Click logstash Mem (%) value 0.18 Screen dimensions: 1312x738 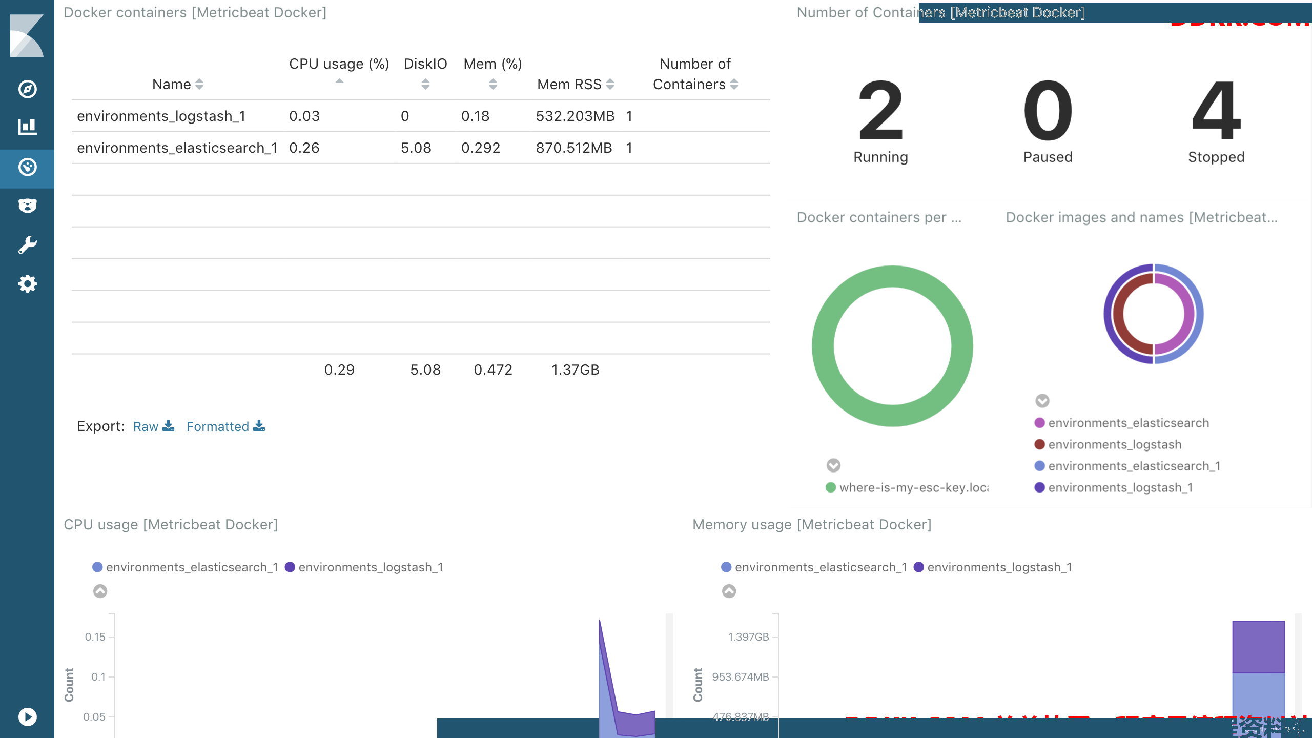pyautogui.click(x=475, y=116)
